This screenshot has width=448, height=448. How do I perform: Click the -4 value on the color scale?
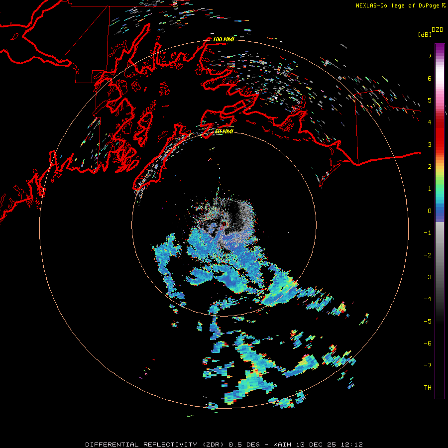tap(428, 299)
